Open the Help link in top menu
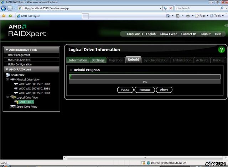 pyautogui.click(x=218, y=34)
